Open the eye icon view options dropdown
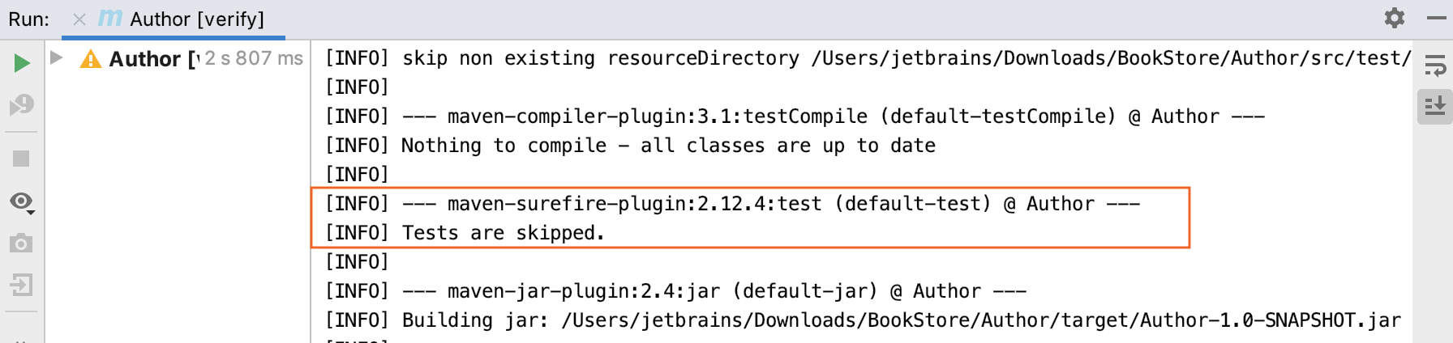The image size is (1453, 343). [22, 202]
